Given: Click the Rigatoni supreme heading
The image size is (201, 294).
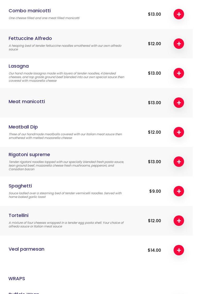Looking at the screenshot, I should (29, 155).
